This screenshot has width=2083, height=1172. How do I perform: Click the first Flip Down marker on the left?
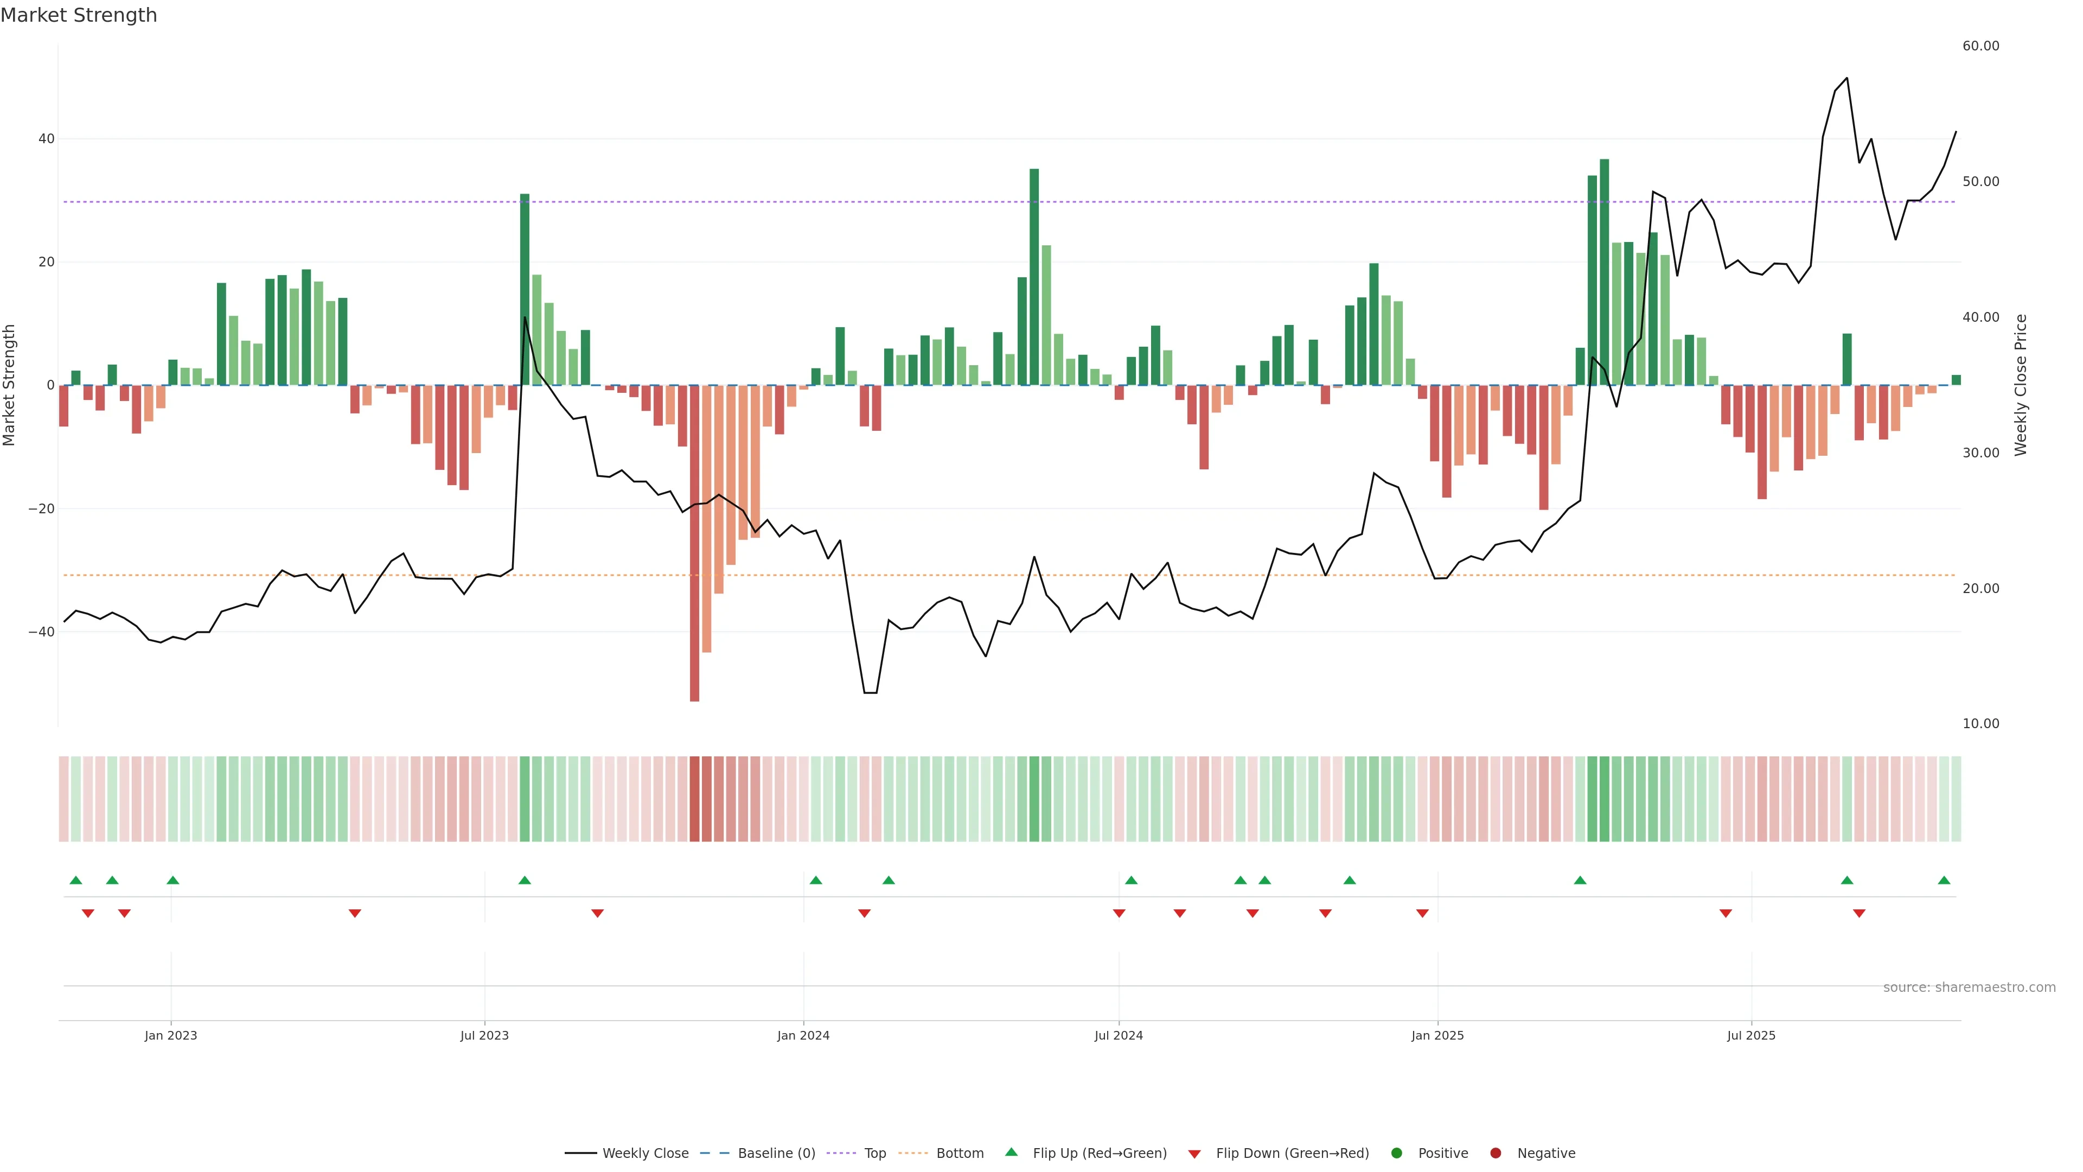[88, 913]
